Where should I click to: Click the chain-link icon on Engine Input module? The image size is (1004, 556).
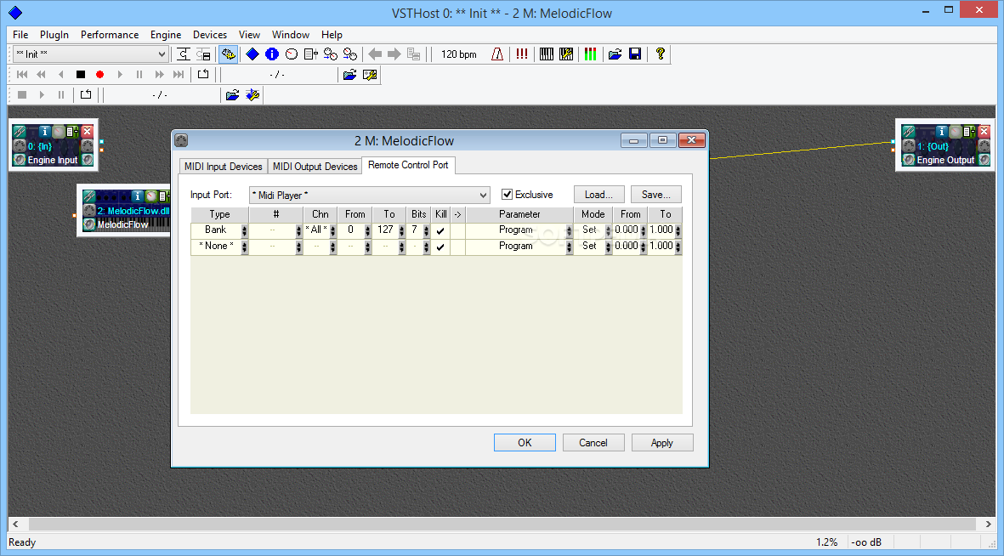[x=20, y=131]
